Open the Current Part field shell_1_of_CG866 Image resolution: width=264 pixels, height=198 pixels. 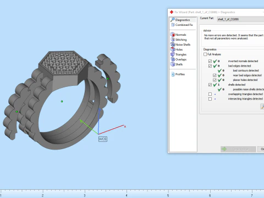240,19
